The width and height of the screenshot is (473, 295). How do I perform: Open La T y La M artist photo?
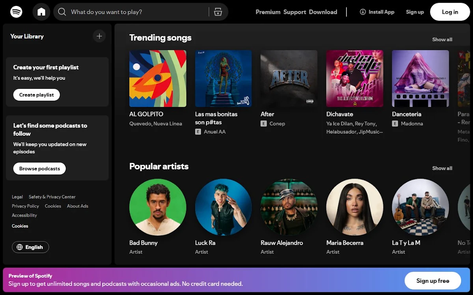tap(420, 207)
